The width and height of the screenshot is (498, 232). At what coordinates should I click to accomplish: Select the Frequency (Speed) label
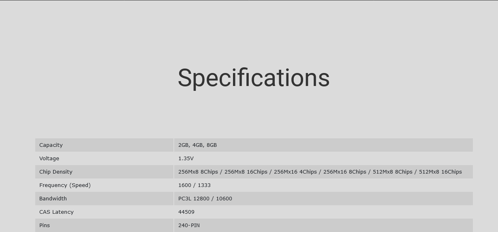[65, 185]
